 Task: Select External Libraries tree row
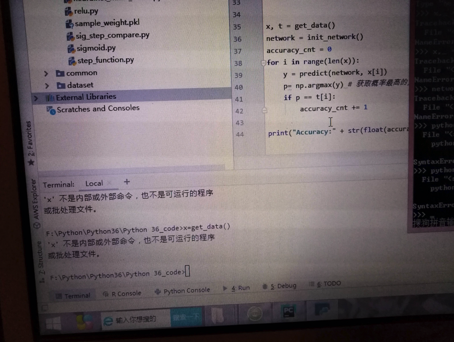click(x=132, y=97)
